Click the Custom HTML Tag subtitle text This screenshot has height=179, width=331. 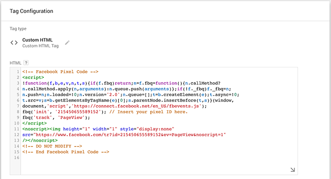(40, 46)
